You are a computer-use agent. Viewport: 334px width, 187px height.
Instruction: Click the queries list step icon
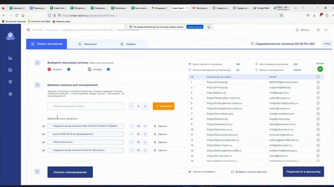click(x=37, y=85)
